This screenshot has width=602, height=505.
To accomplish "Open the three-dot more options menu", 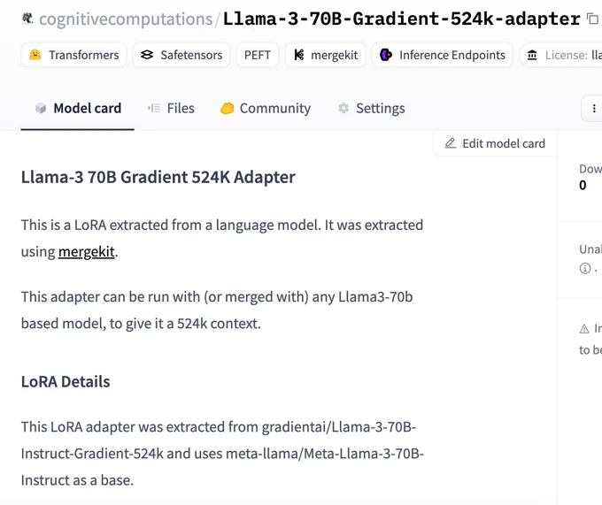I will 593,109.
